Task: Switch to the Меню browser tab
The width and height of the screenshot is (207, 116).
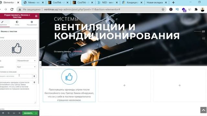Action: (x=34, y=3)
